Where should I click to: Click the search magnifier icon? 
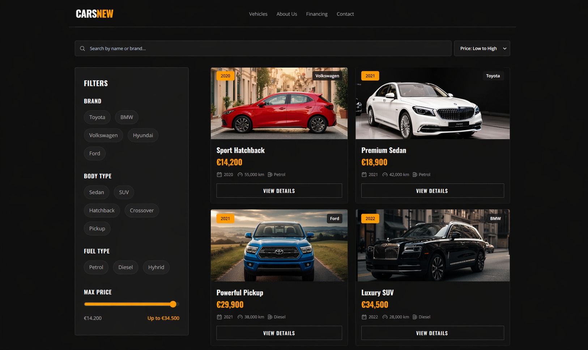82,49
